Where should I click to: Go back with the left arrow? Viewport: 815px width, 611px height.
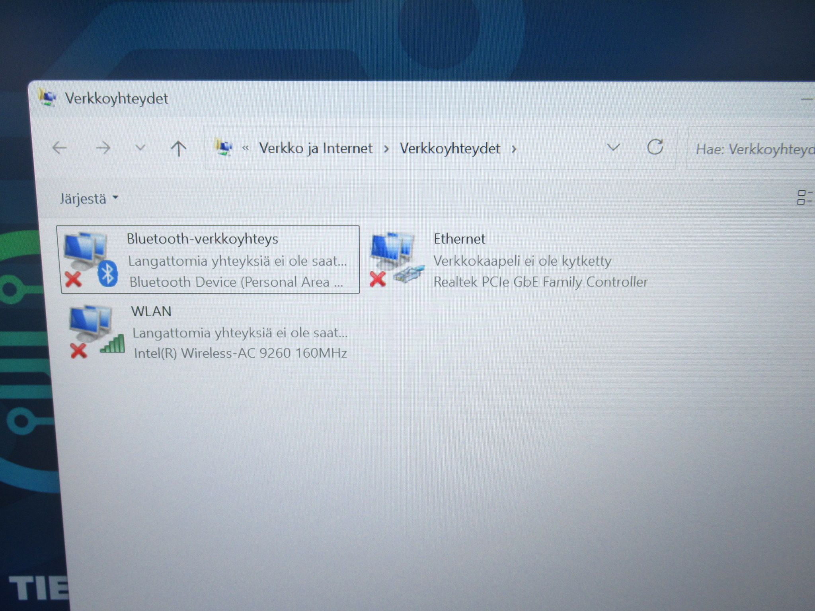pos(60,148)
